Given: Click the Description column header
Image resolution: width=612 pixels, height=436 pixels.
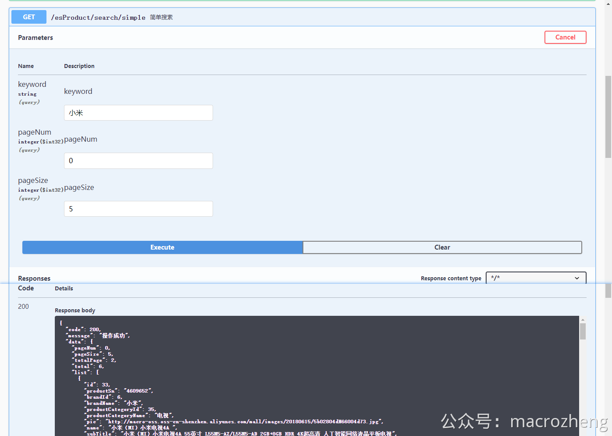Looking at the screenshot, I should tap(79, 66).
